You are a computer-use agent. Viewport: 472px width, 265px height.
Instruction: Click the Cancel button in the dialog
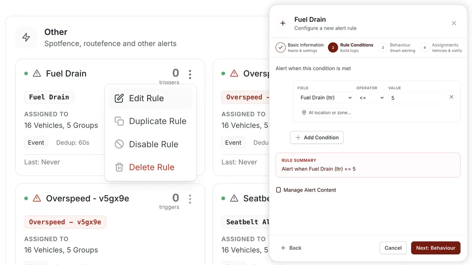pyautogui.click(x=393, y=248)
